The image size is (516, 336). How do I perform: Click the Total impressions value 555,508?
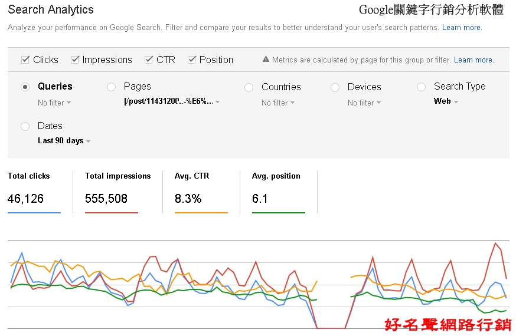click(x=106, y=199)
